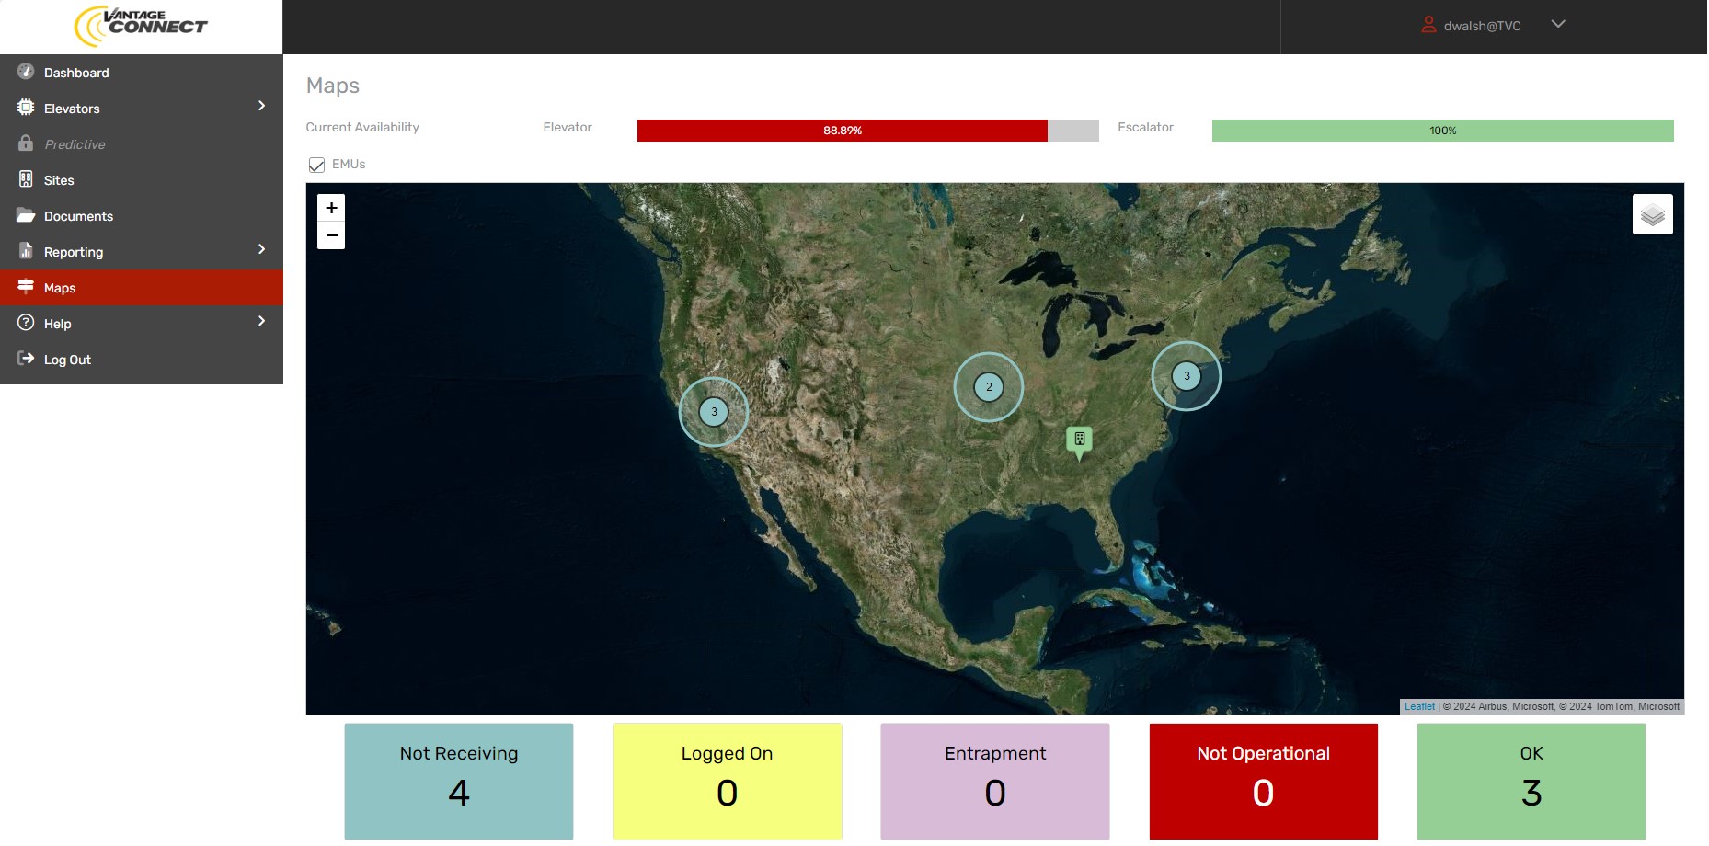
Task: Click the Elevator availability progress bar
Action: (x=867, y=131)
